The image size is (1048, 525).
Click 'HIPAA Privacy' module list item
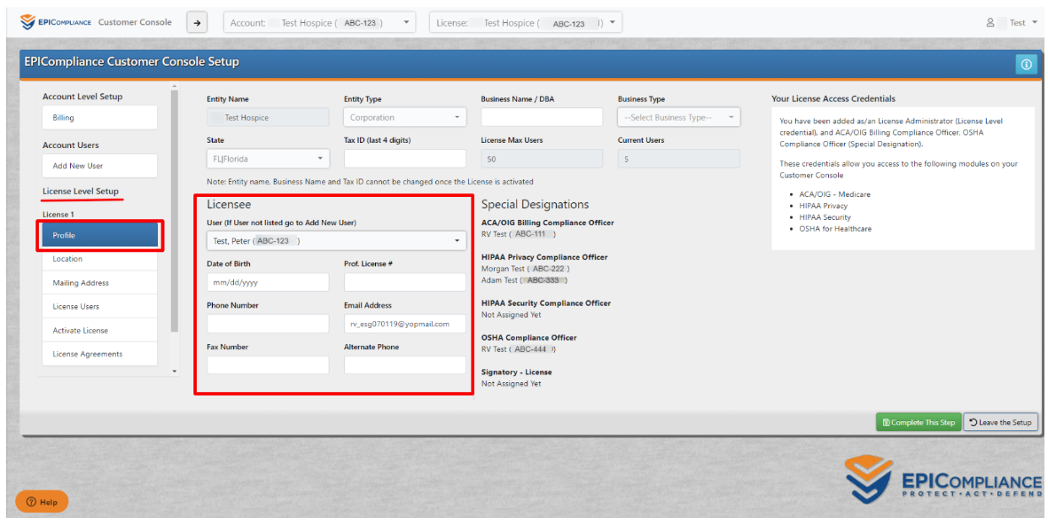pyautogui.click(x=824, y=206)
